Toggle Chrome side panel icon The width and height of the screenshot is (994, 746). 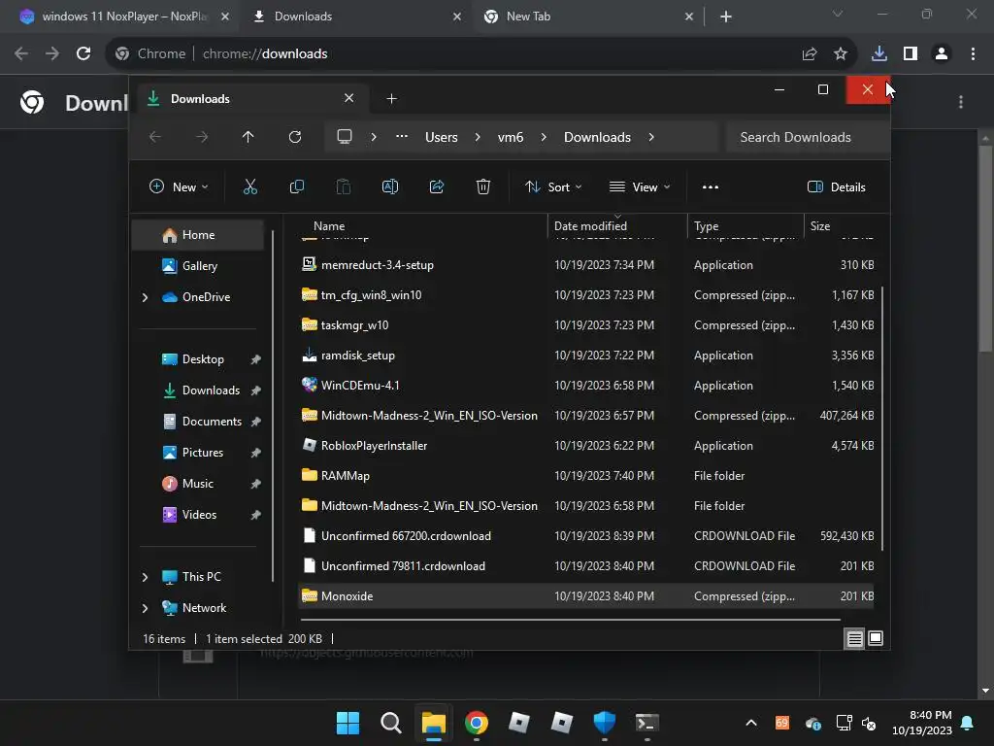click(x=911, y=54)
